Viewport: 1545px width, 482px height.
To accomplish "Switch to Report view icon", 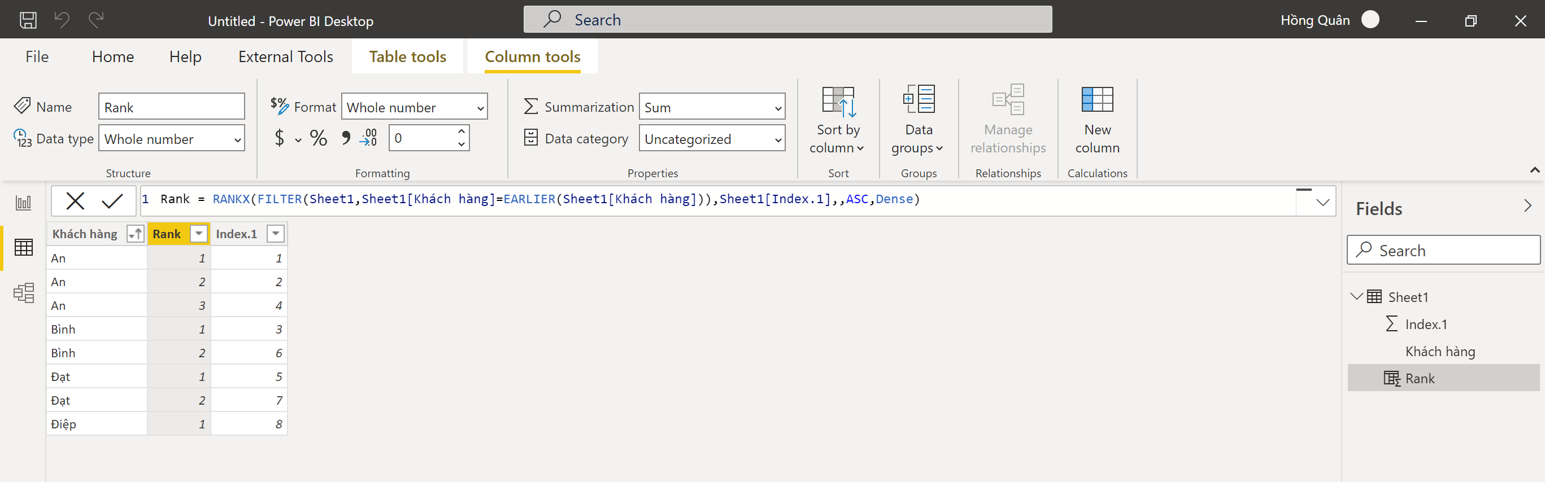I will [x=23, y=203].
